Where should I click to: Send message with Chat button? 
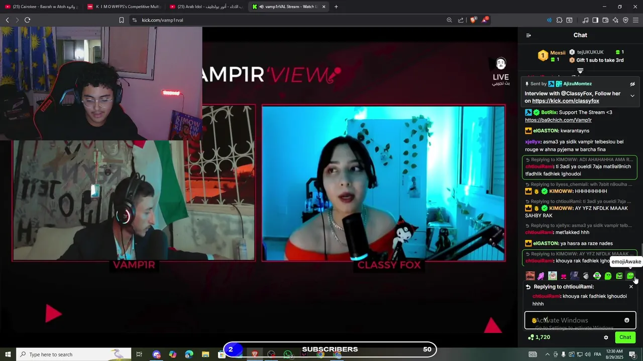(625, 337)
